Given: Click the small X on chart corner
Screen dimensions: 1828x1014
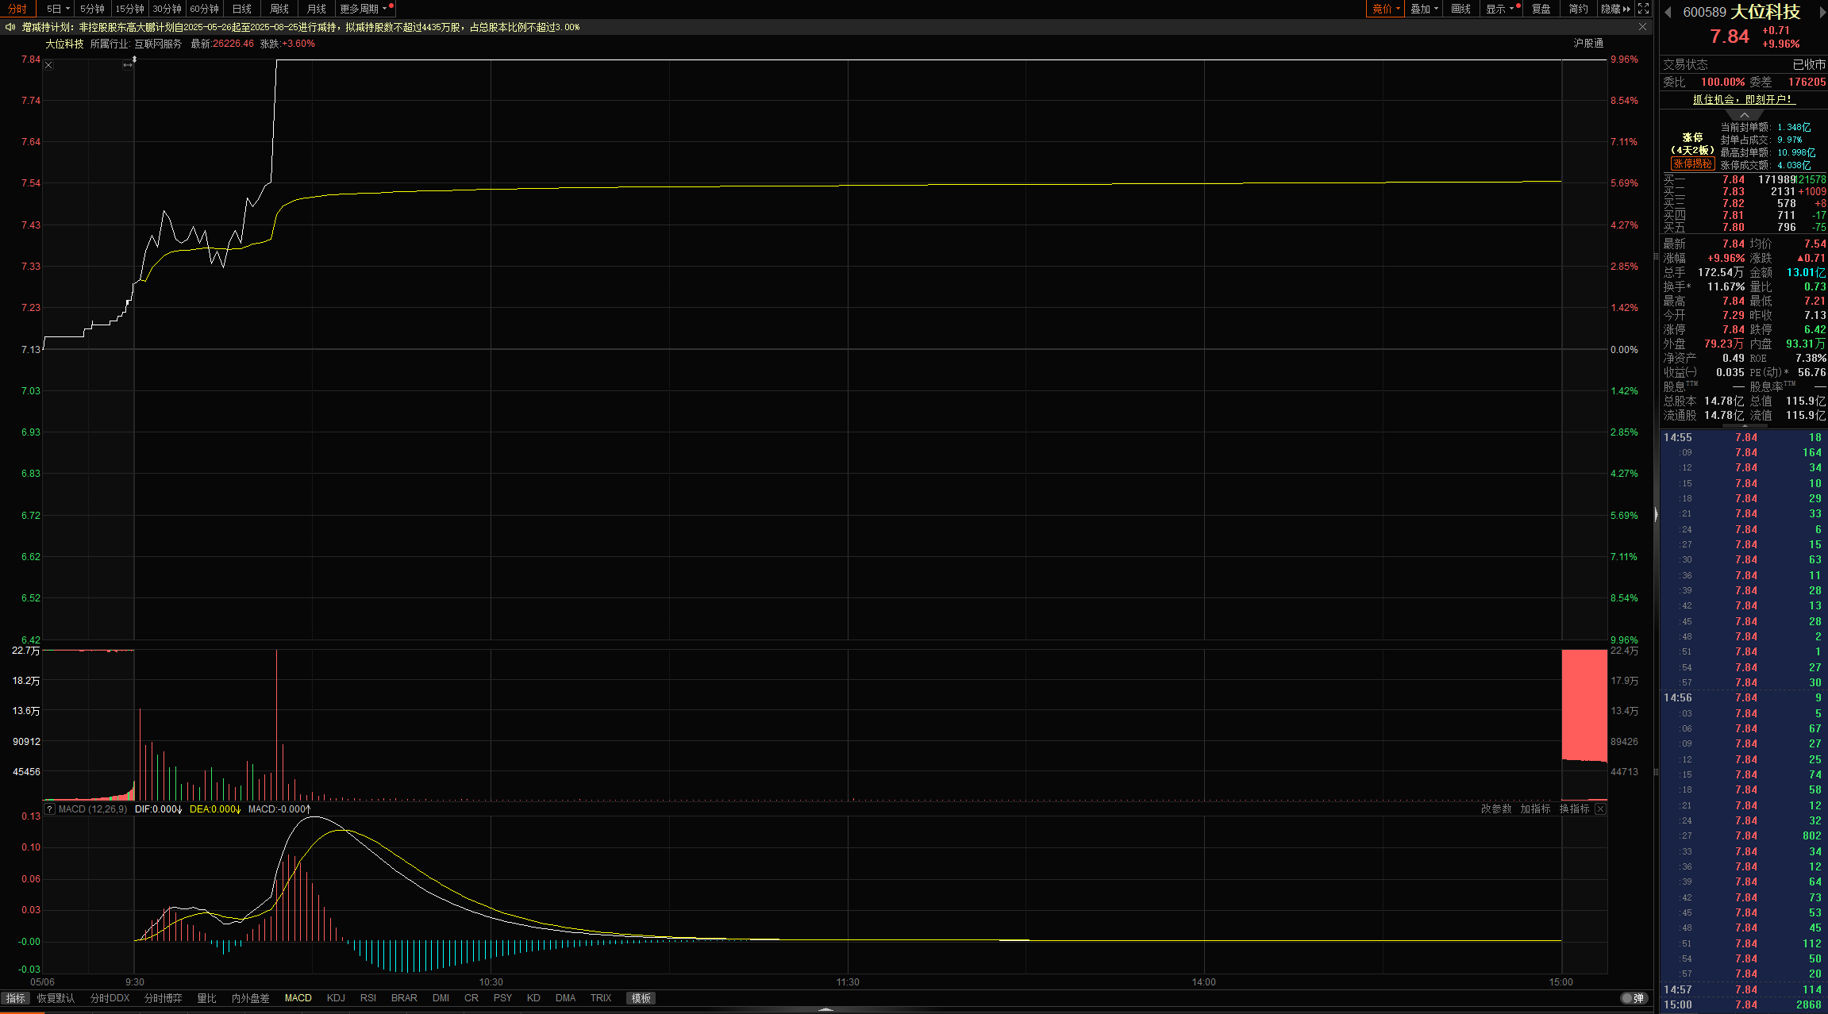Looking at the screenshot, I should pyautogui.click(x=48, y=65).
